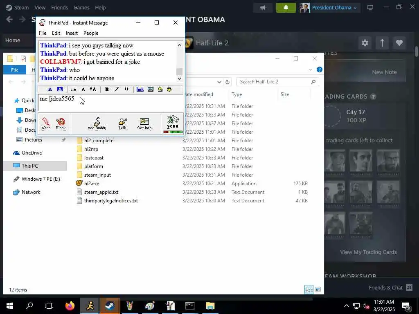This screenshot has width=419, height=314.
Task: Go back in Steam navigation
Action: coord(9,19)
